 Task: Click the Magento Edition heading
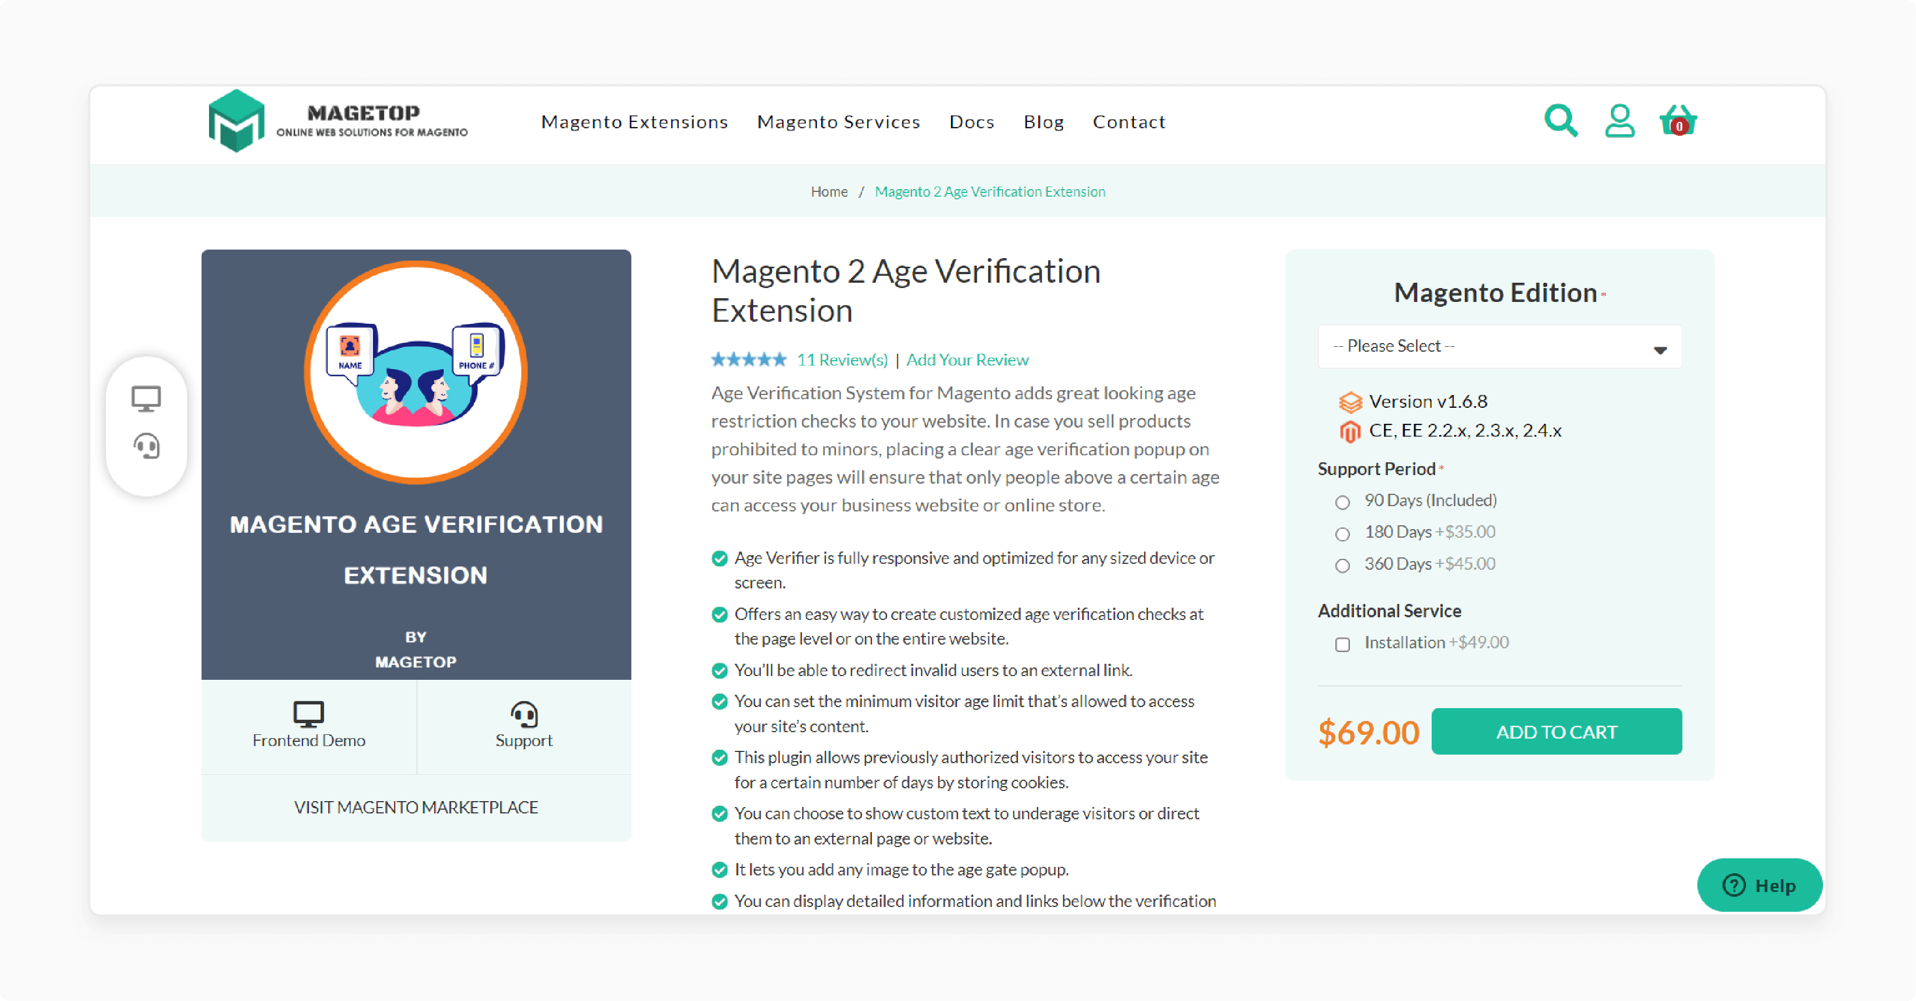[x=1495, y=293]
